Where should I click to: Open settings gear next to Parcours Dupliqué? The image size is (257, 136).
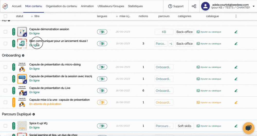point(33,114)
